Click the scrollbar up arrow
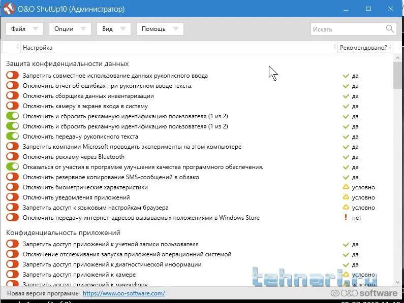This screenshot has width=404, height=303. click(397, 58)
